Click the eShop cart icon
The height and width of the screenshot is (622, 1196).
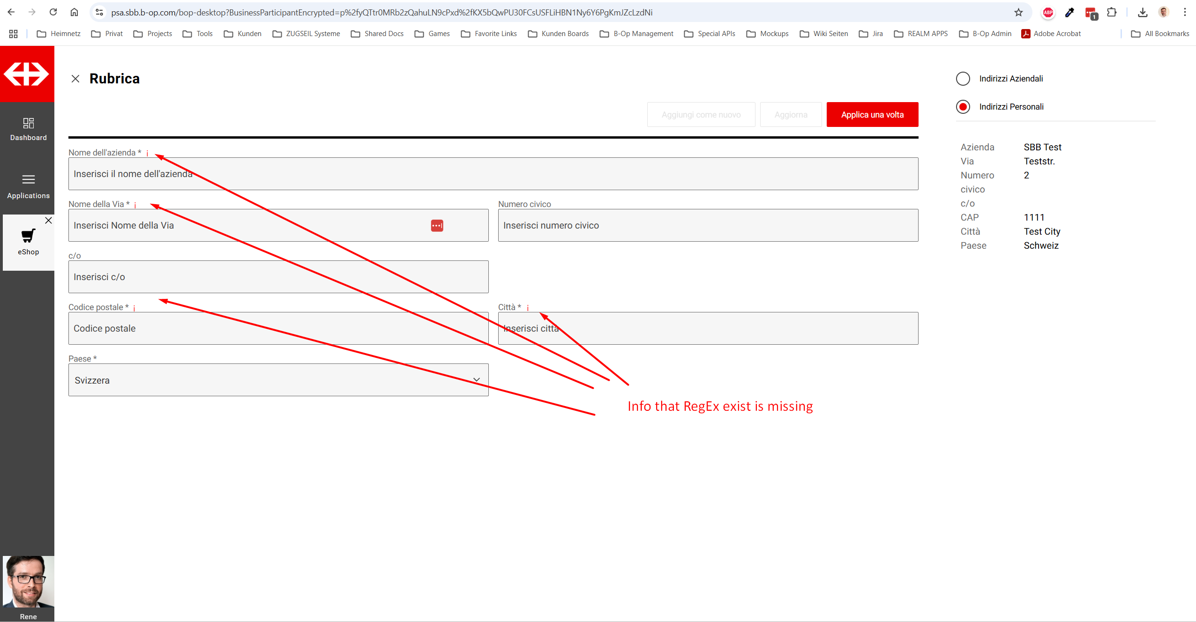[28, 236]
